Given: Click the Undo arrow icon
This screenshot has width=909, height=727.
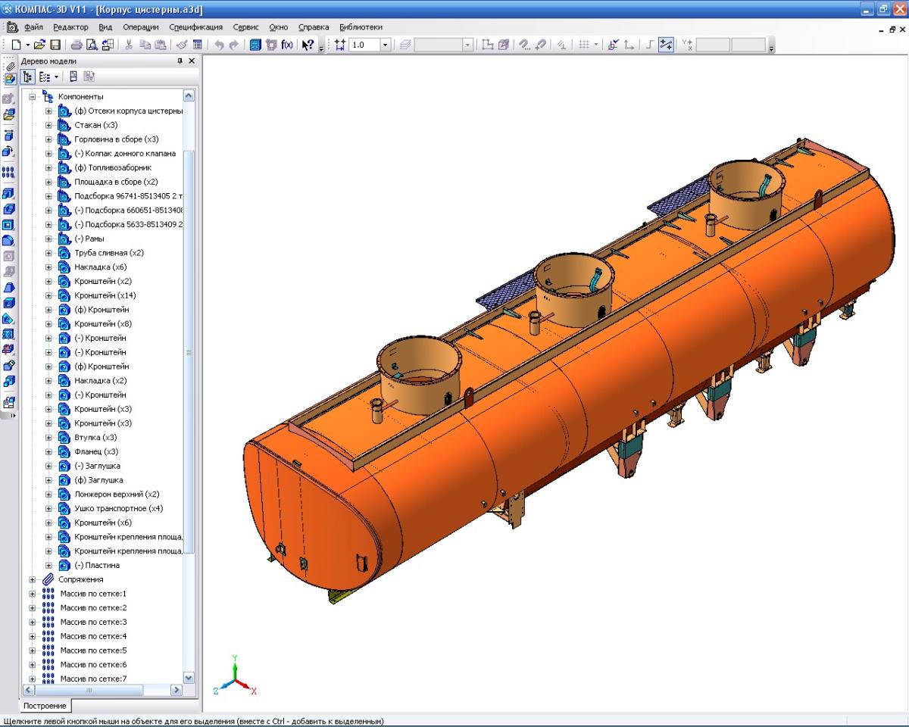Looking at the screenshot, I should click(x=219, y=45).
